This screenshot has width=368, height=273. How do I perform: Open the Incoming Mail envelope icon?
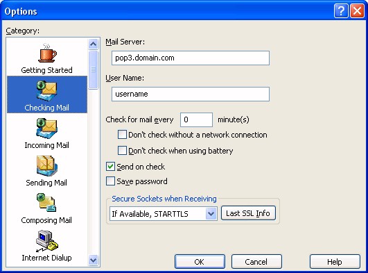click(46, 129)
